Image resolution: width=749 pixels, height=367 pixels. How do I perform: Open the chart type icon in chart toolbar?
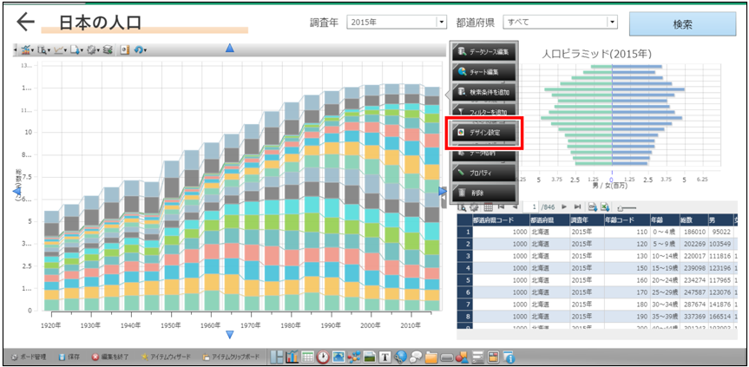24,50
